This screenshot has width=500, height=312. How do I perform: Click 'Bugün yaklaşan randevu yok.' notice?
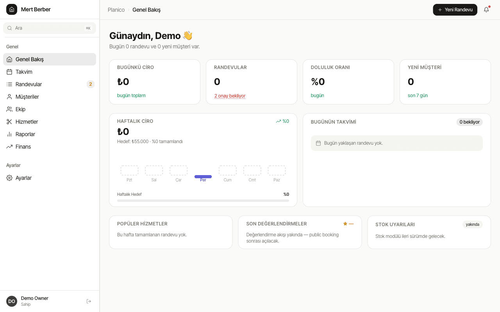(397, 143)
